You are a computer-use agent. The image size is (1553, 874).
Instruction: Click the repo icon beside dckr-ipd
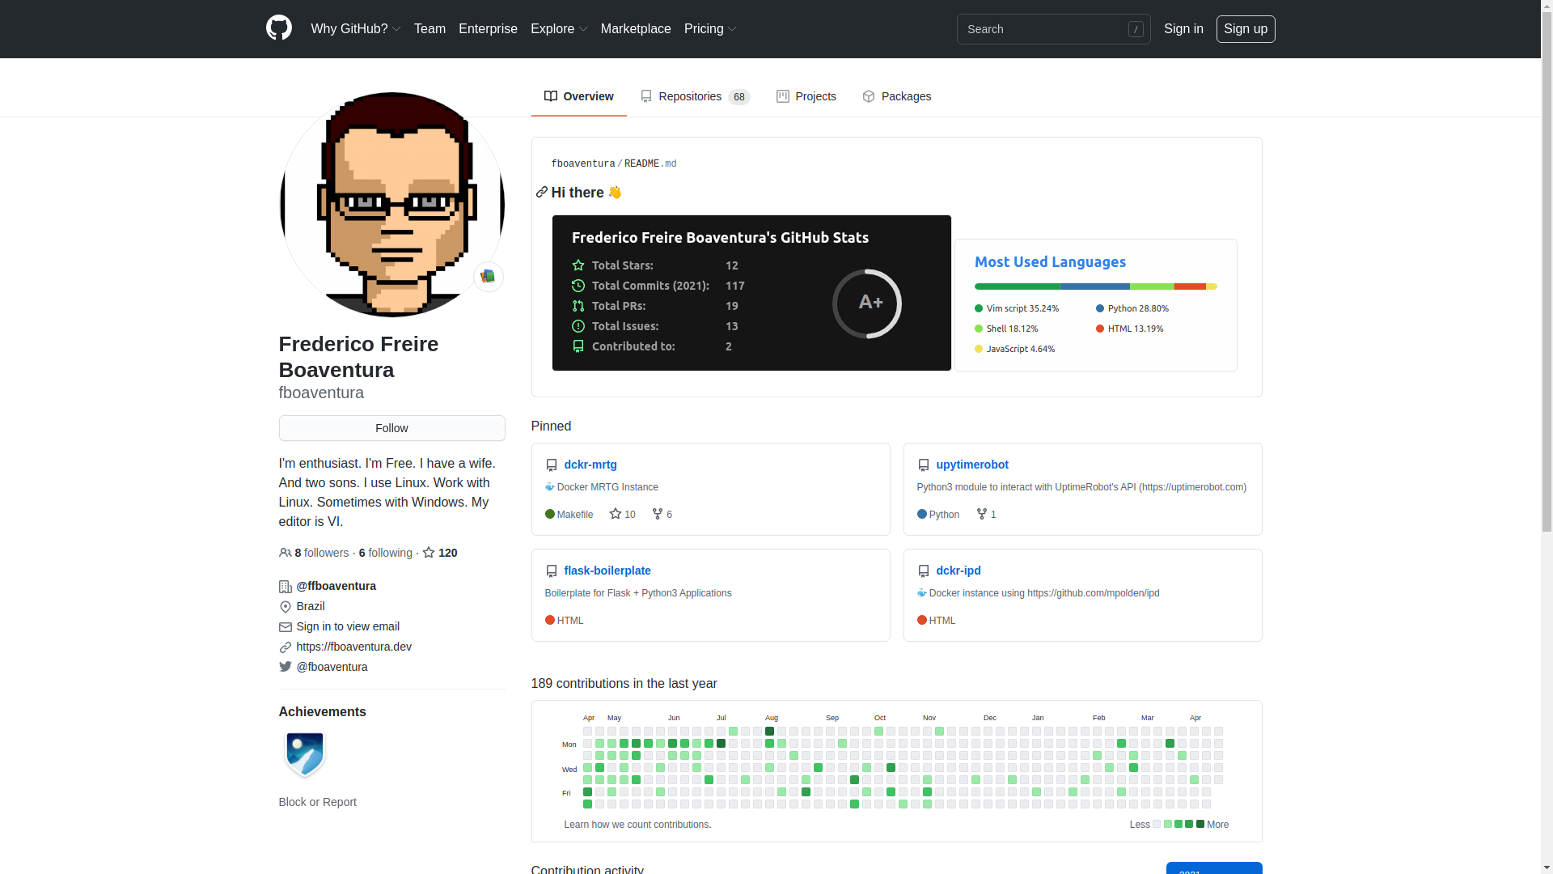pyautogui.click(x=924, y=571)
